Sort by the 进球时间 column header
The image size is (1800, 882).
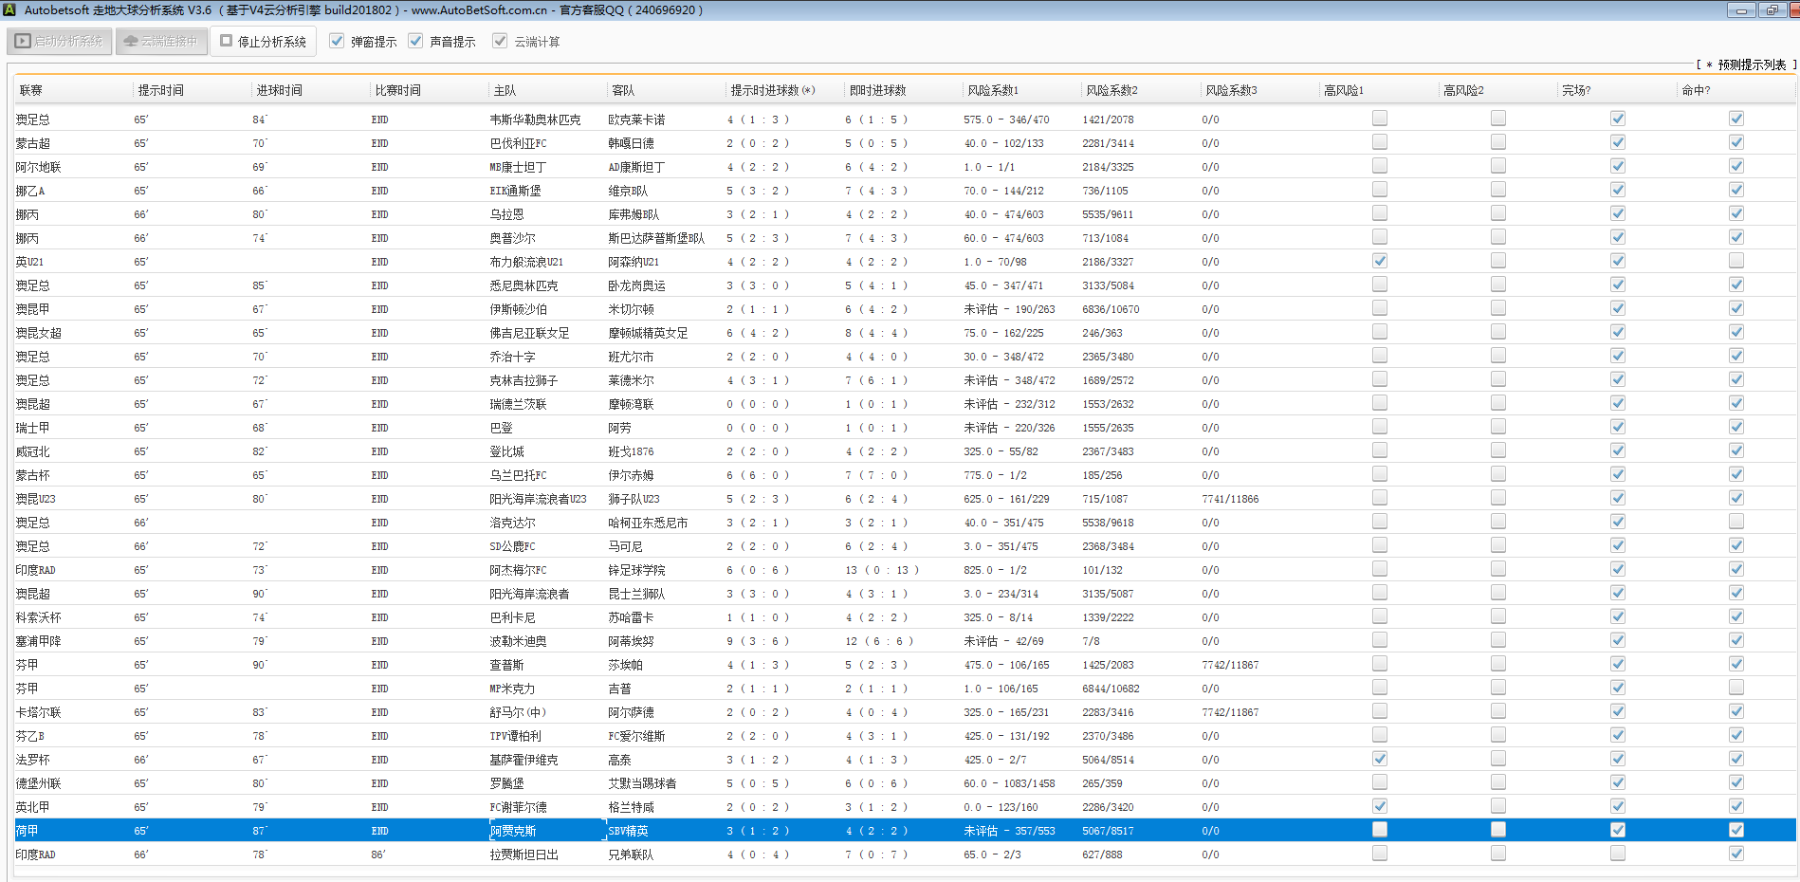(x=280, y=90)
